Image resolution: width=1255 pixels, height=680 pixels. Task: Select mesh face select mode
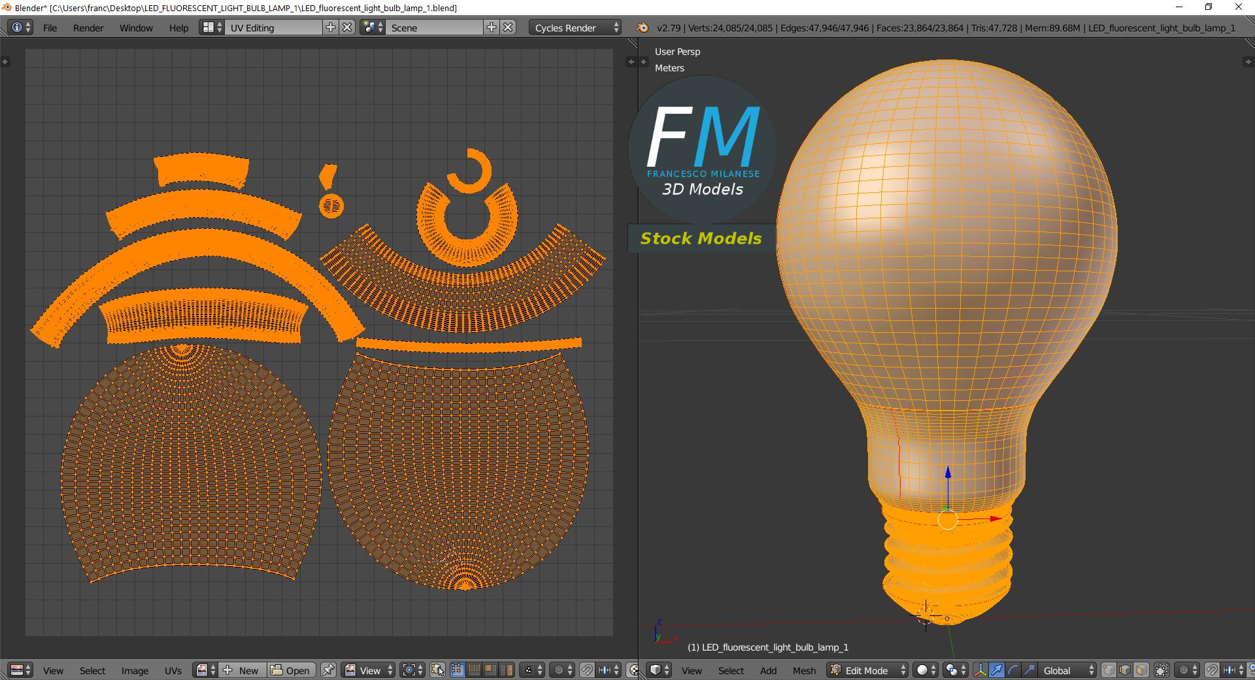click(x=1141, y=670)
